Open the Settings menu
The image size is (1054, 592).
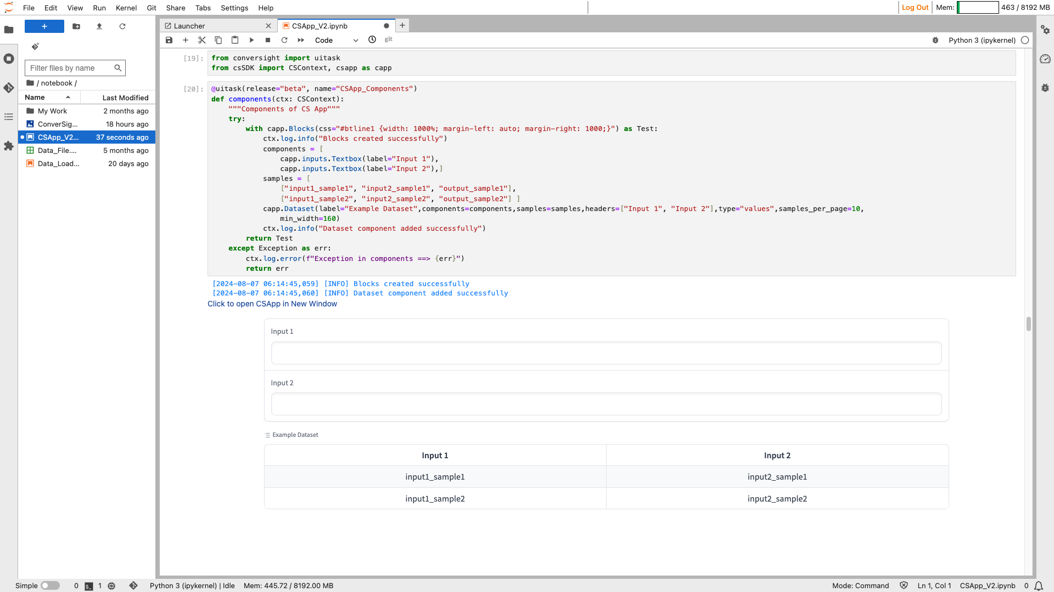234,8
